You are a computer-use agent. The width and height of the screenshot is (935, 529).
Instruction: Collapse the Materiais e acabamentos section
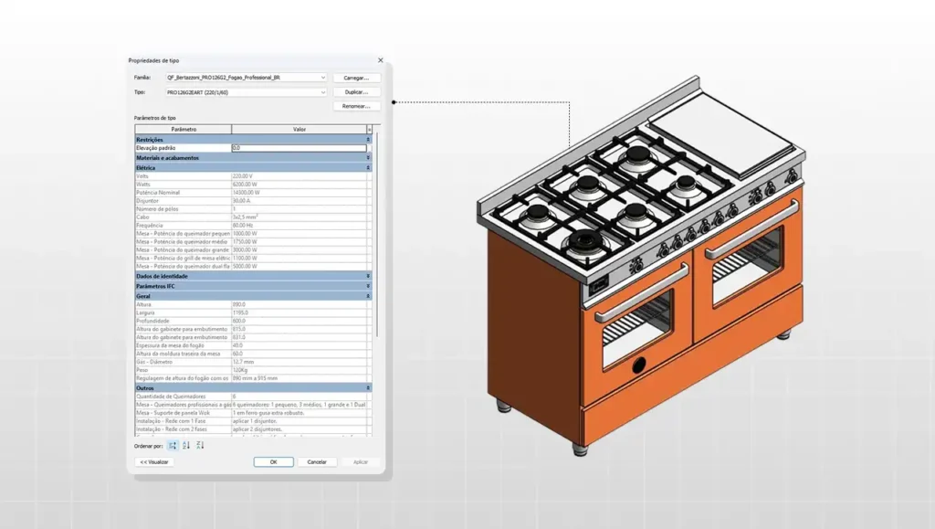pos(368,159)
